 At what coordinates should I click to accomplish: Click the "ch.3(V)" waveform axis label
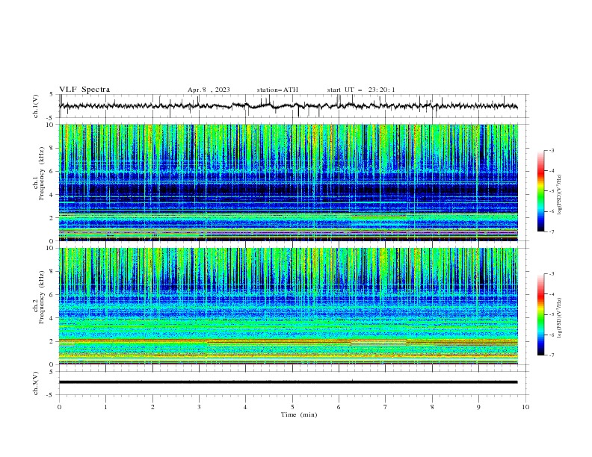(36, 383)
